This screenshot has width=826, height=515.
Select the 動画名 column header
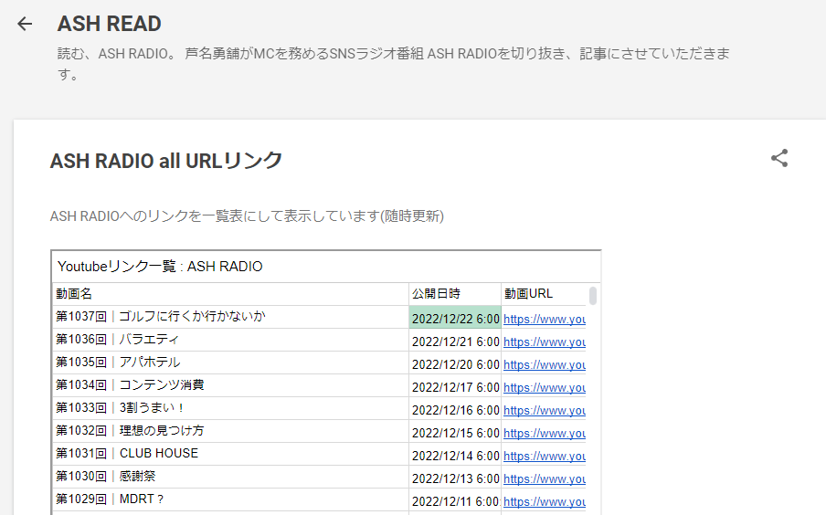[x=231, y=294]
